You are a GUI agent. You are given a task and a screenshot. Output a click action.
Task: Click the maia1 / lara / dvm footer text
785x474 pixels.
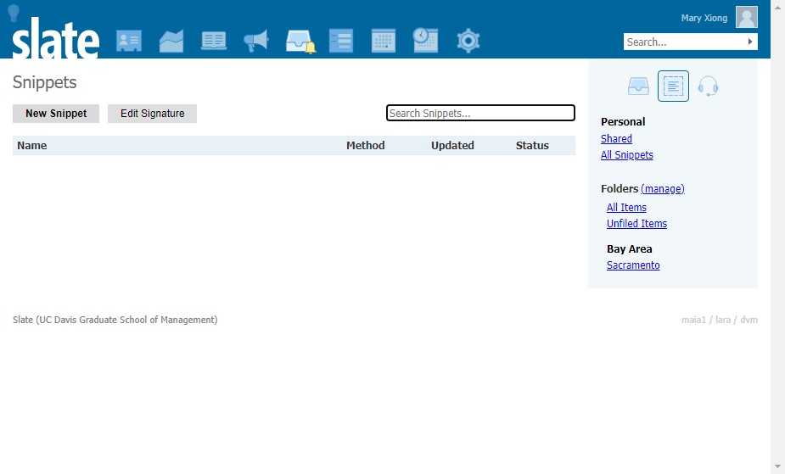pyautogui.click(x=720, y=320)
